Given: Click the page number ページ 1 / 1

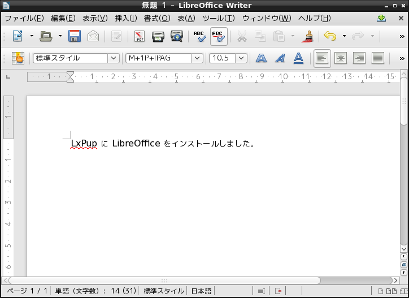Looking at the screenshot, I should coord(27,291).
